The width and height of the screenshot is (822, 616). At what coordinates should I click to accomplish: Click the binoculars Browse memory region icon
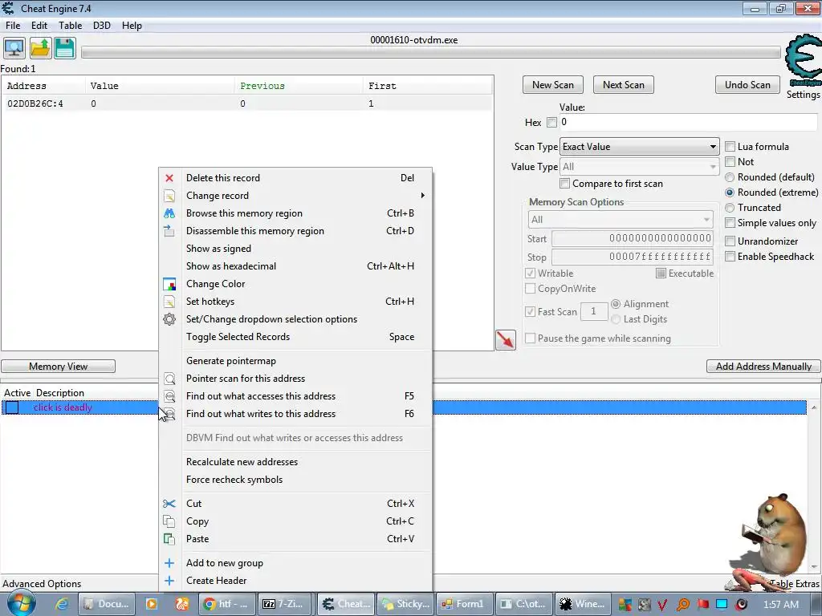[169, 213]
